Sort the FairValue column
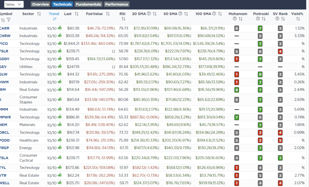The width and height of the screenshot is (309, 187). [108, 14]
